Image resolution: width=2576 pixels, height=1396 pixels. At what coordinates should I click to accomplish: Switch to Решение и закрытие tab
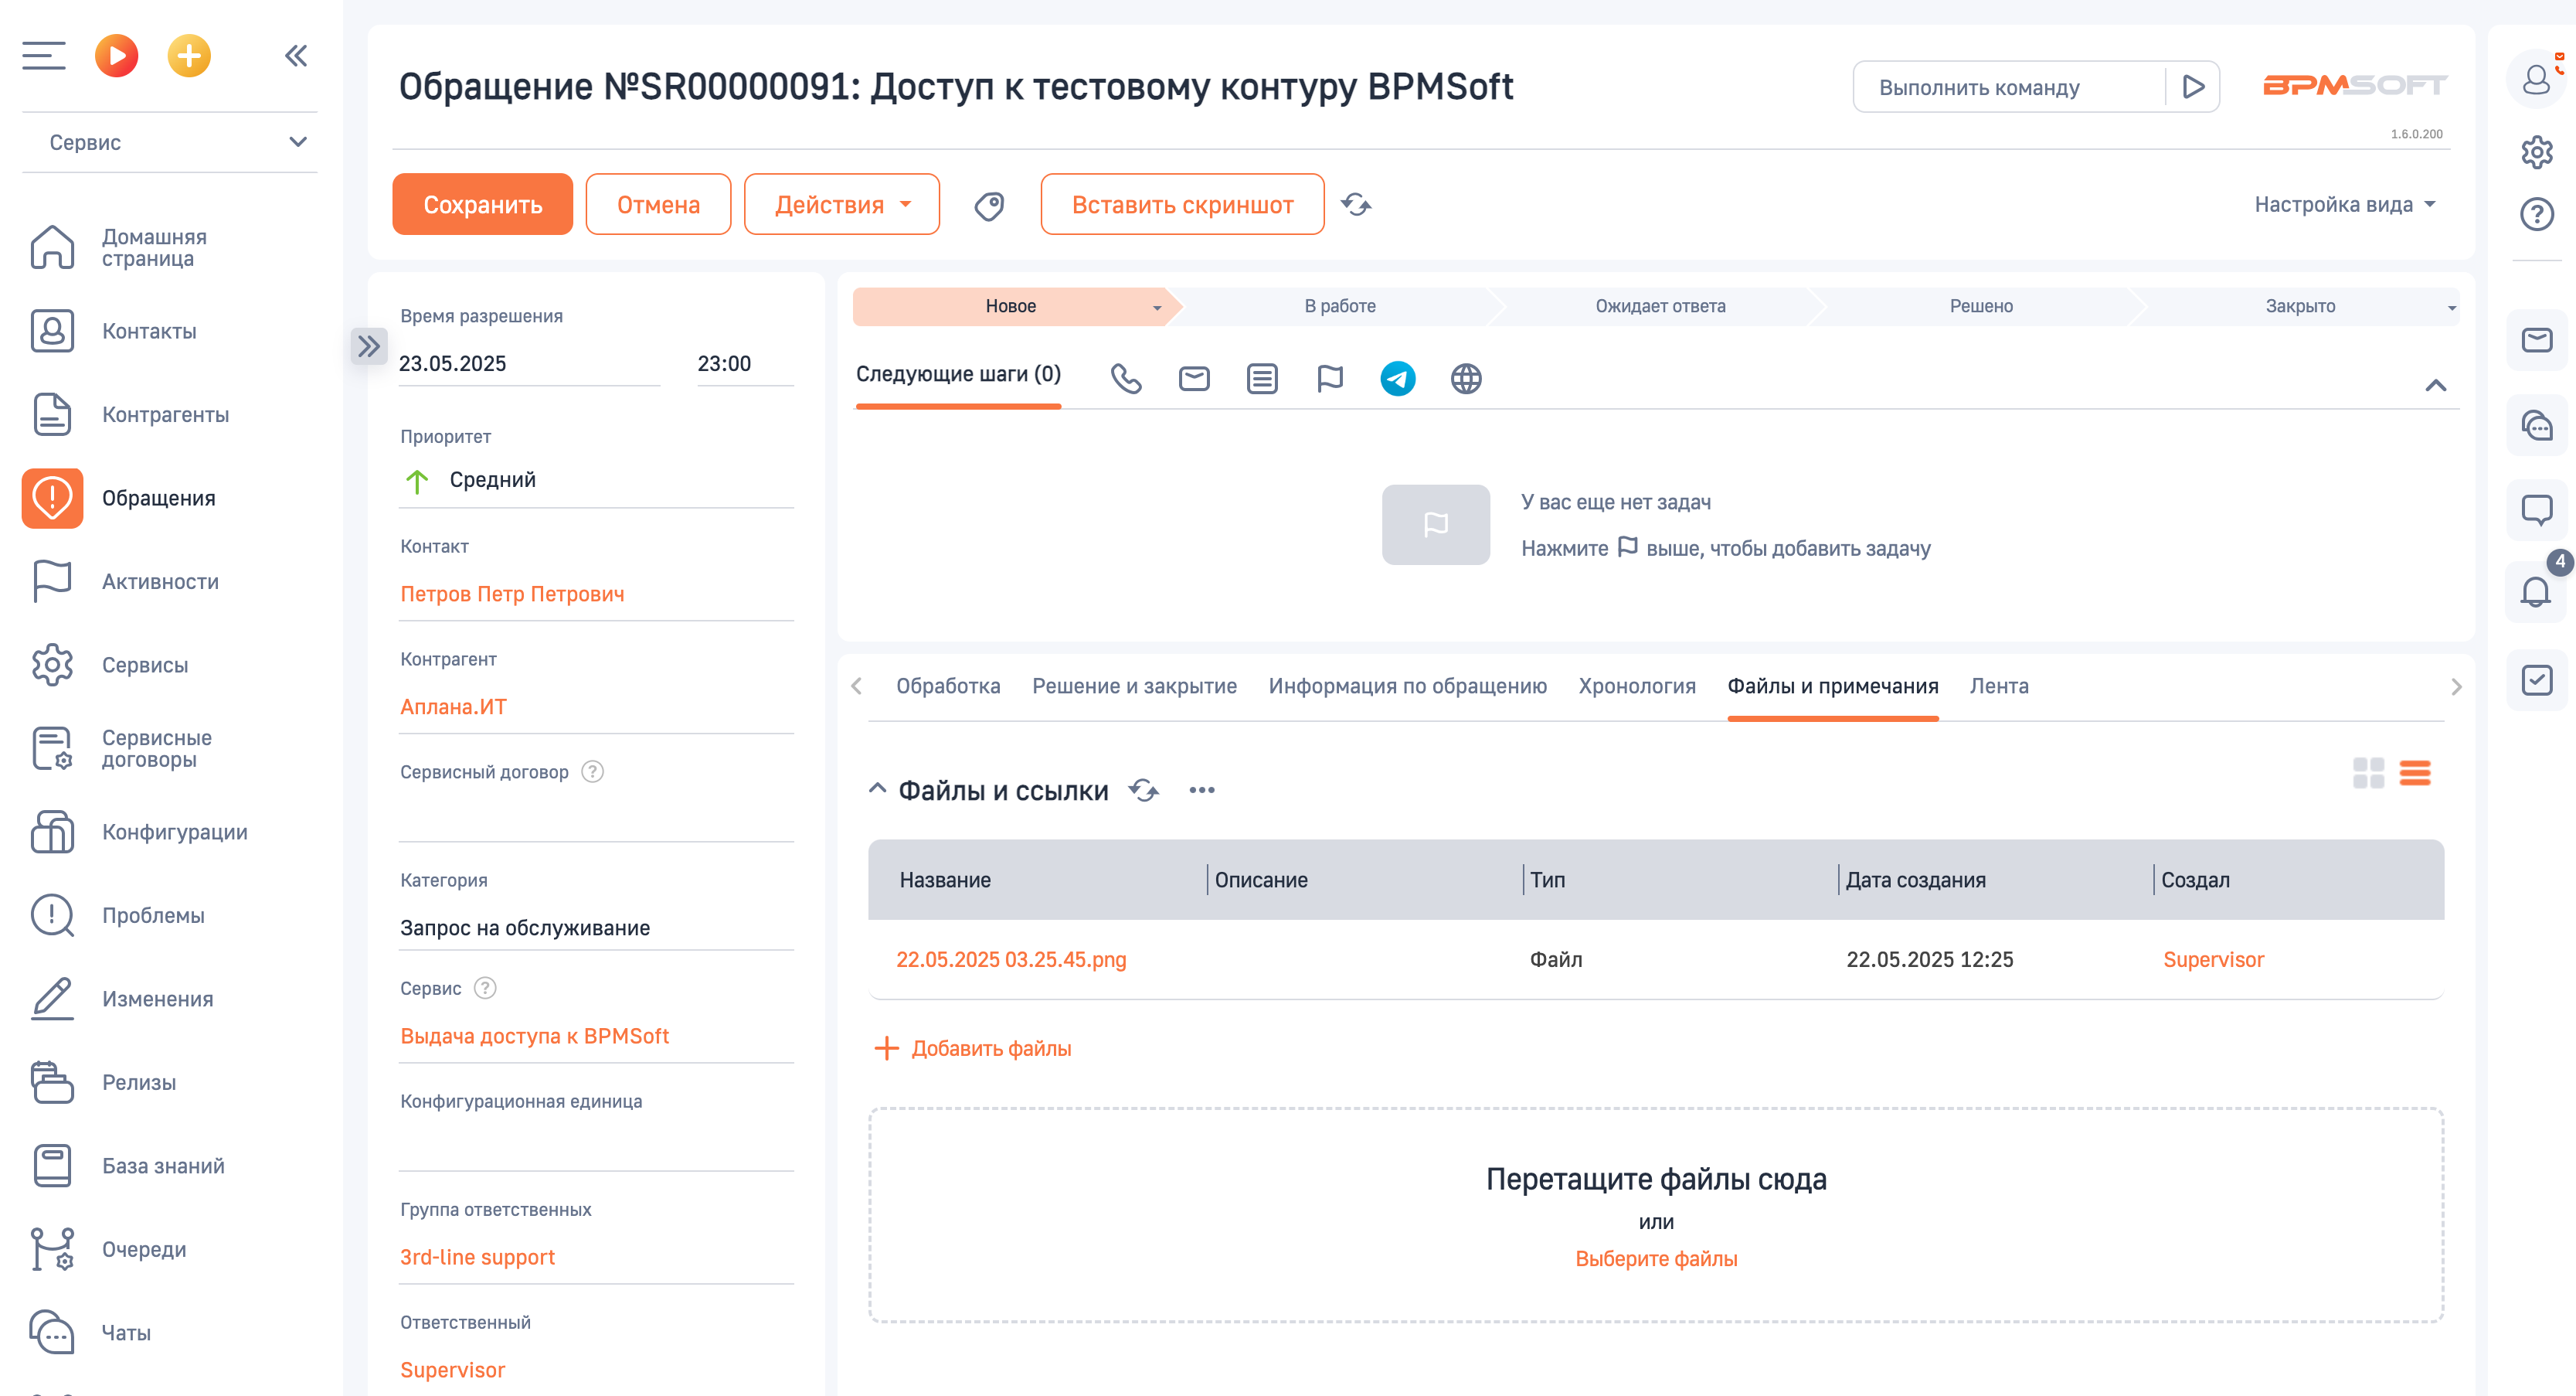1134,686
